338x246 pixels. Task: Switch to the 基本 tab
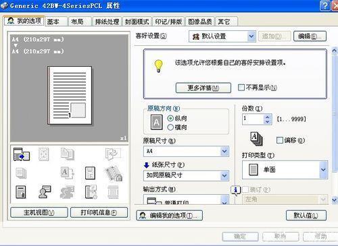click(56, 22)
